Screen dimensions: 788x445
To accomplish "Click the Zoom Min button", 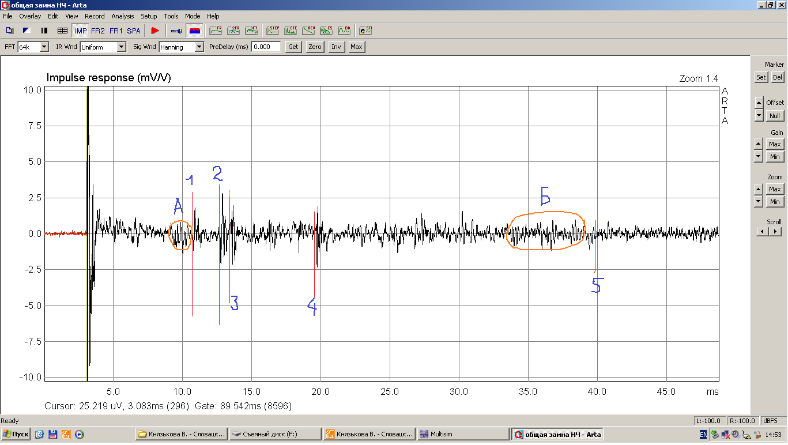I will 775,202.
